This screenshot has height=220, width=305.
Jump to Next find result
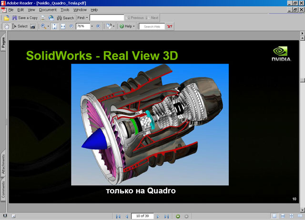tap(152, 18)
